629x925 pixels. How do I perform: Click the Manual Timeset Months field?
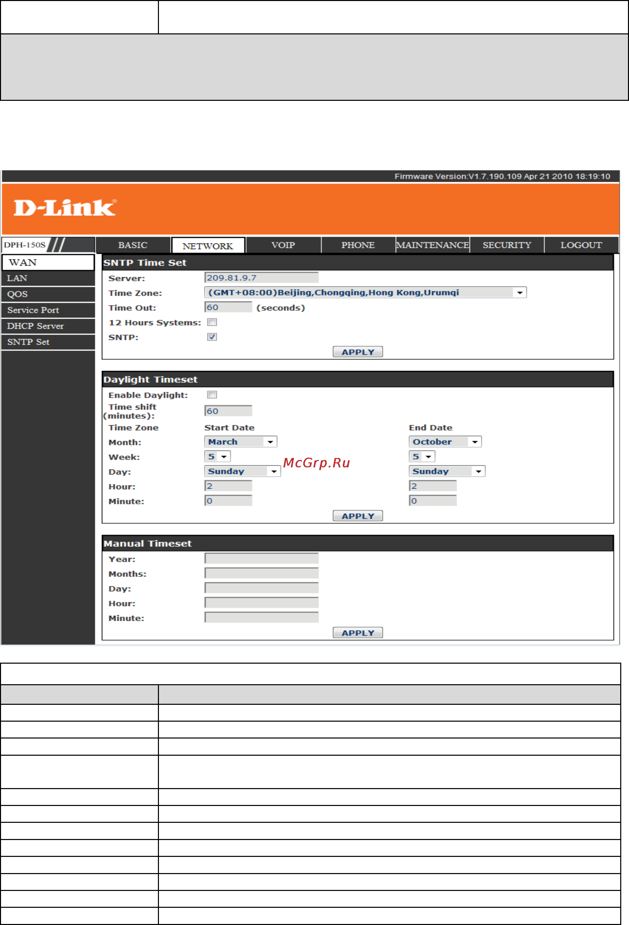[261, 574]
